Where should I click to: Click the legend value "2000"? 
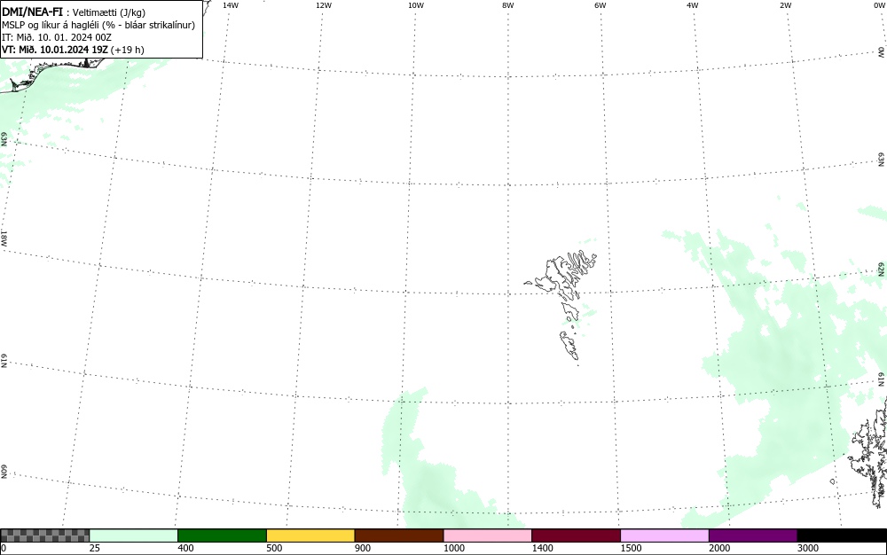click(x=719, y=548)
